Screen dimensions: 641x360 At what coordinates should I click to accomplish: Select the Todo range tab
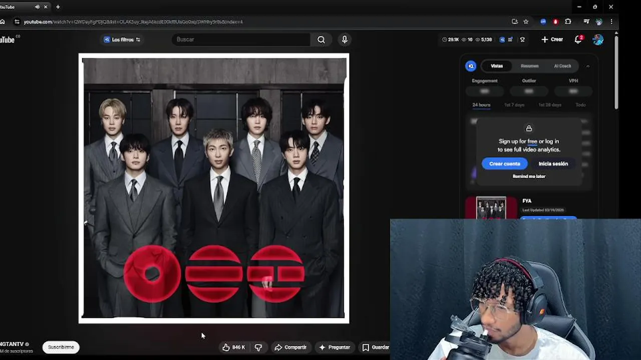pos(580,105)
